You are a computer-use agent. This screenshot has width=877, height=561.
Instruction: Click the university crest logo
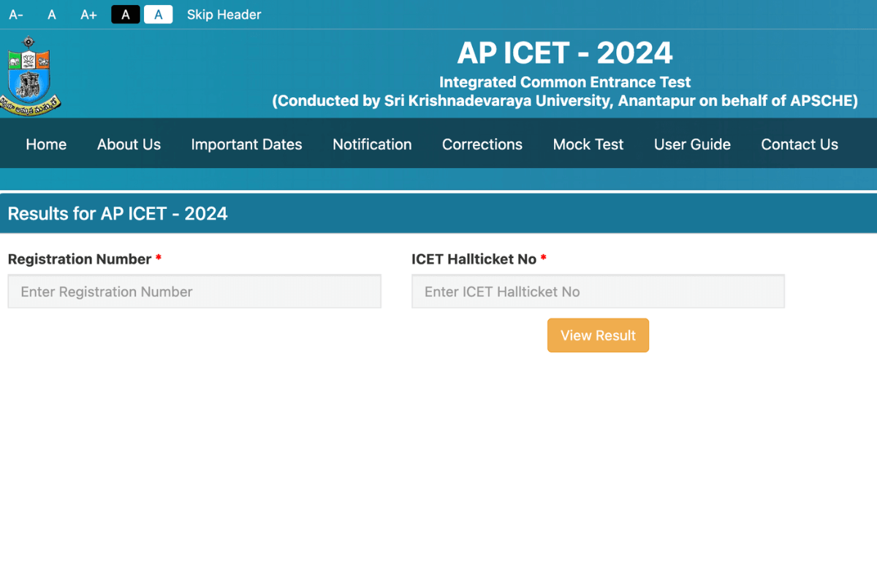(x=30, y=75)
